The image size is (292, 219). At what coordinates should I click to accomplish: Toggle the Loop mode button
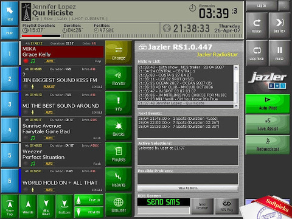pyautogui.click(x=257, y=53)
